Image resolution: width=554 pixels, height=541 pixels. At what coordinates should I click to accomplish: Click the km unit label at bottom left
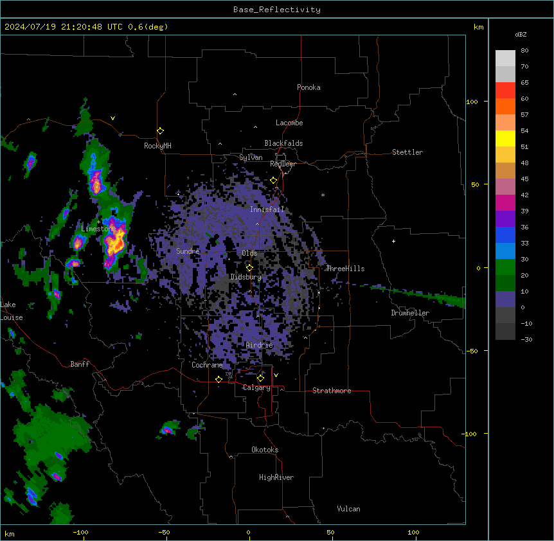click(10, 533)
